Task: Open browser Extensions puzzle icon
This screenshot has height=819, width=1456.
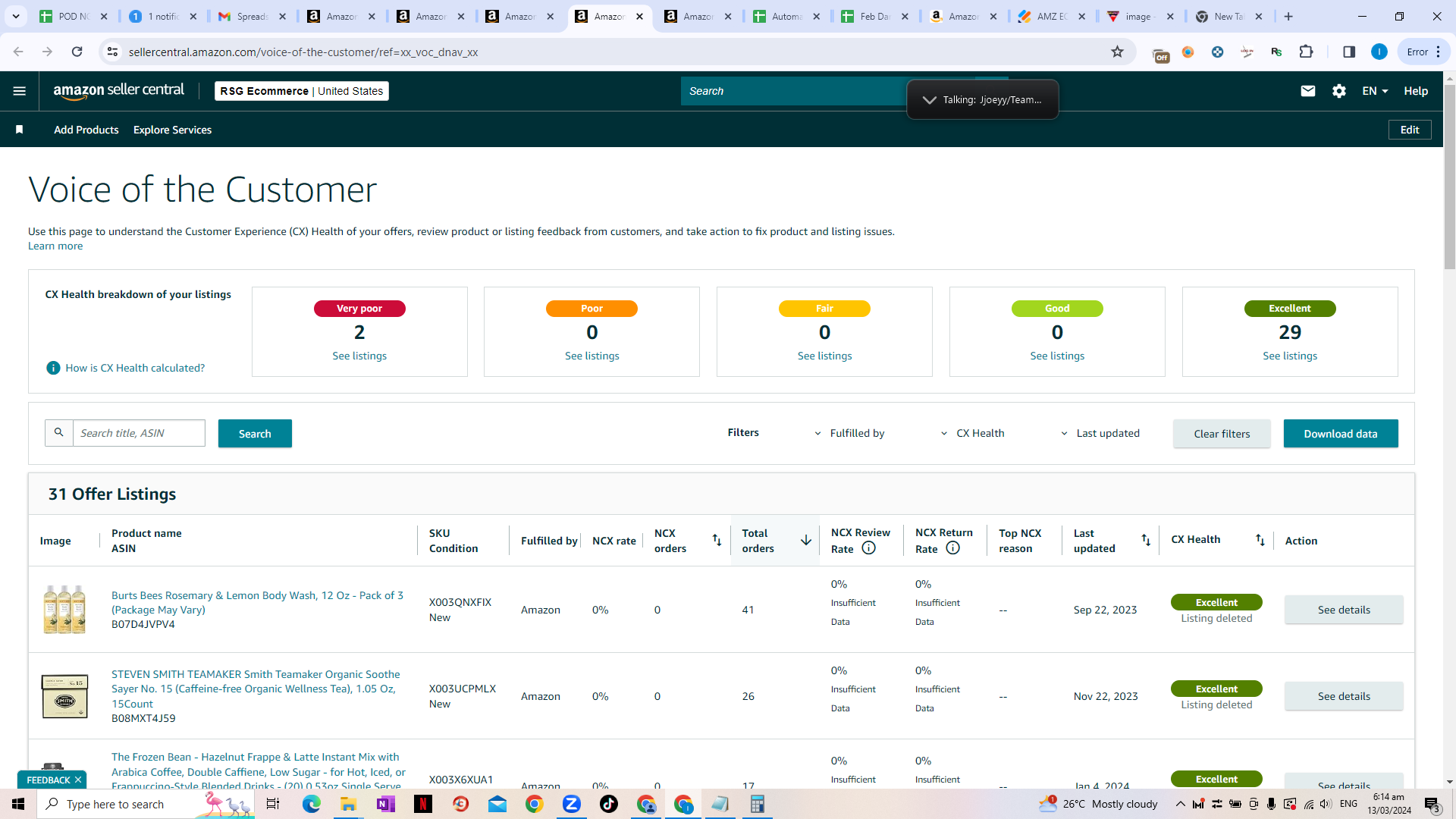Action: (x=1306, y=52)
